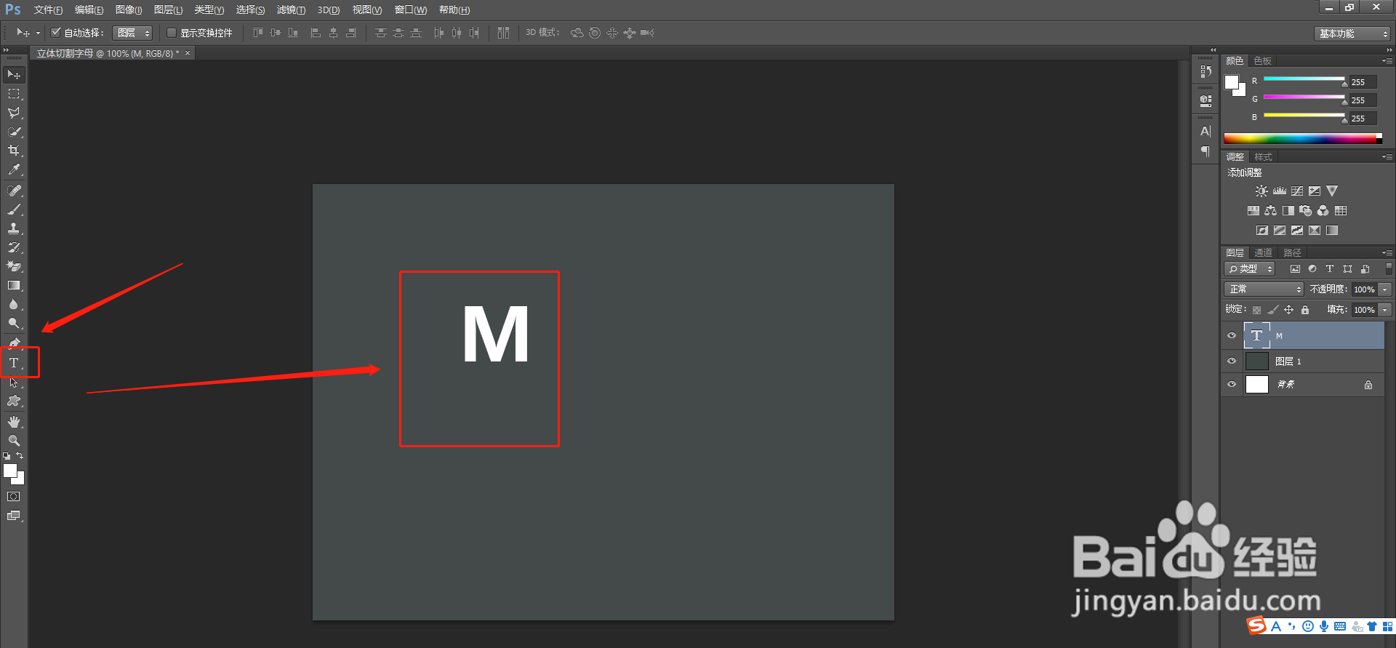The image size is (1396, 648).
Task: Select the History Brush tool
Action: (14, 247)
